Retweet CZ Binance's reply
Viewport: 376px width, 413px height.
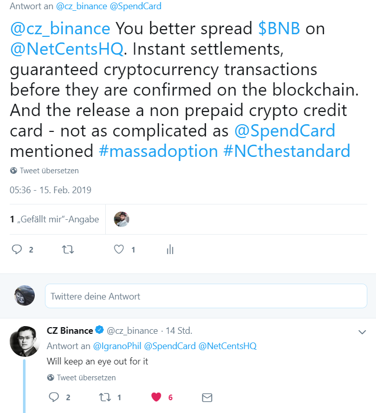point(105,397)
